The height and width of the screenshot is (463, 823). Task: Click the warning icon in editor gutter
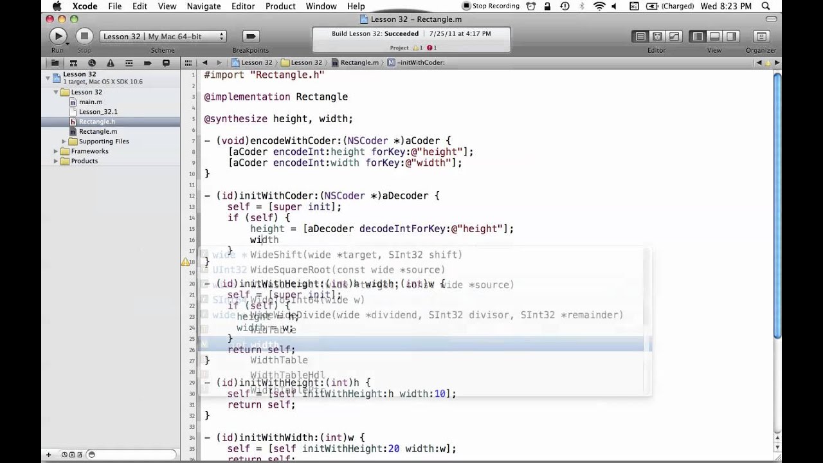pyautogui.click(x=185, y=262)
